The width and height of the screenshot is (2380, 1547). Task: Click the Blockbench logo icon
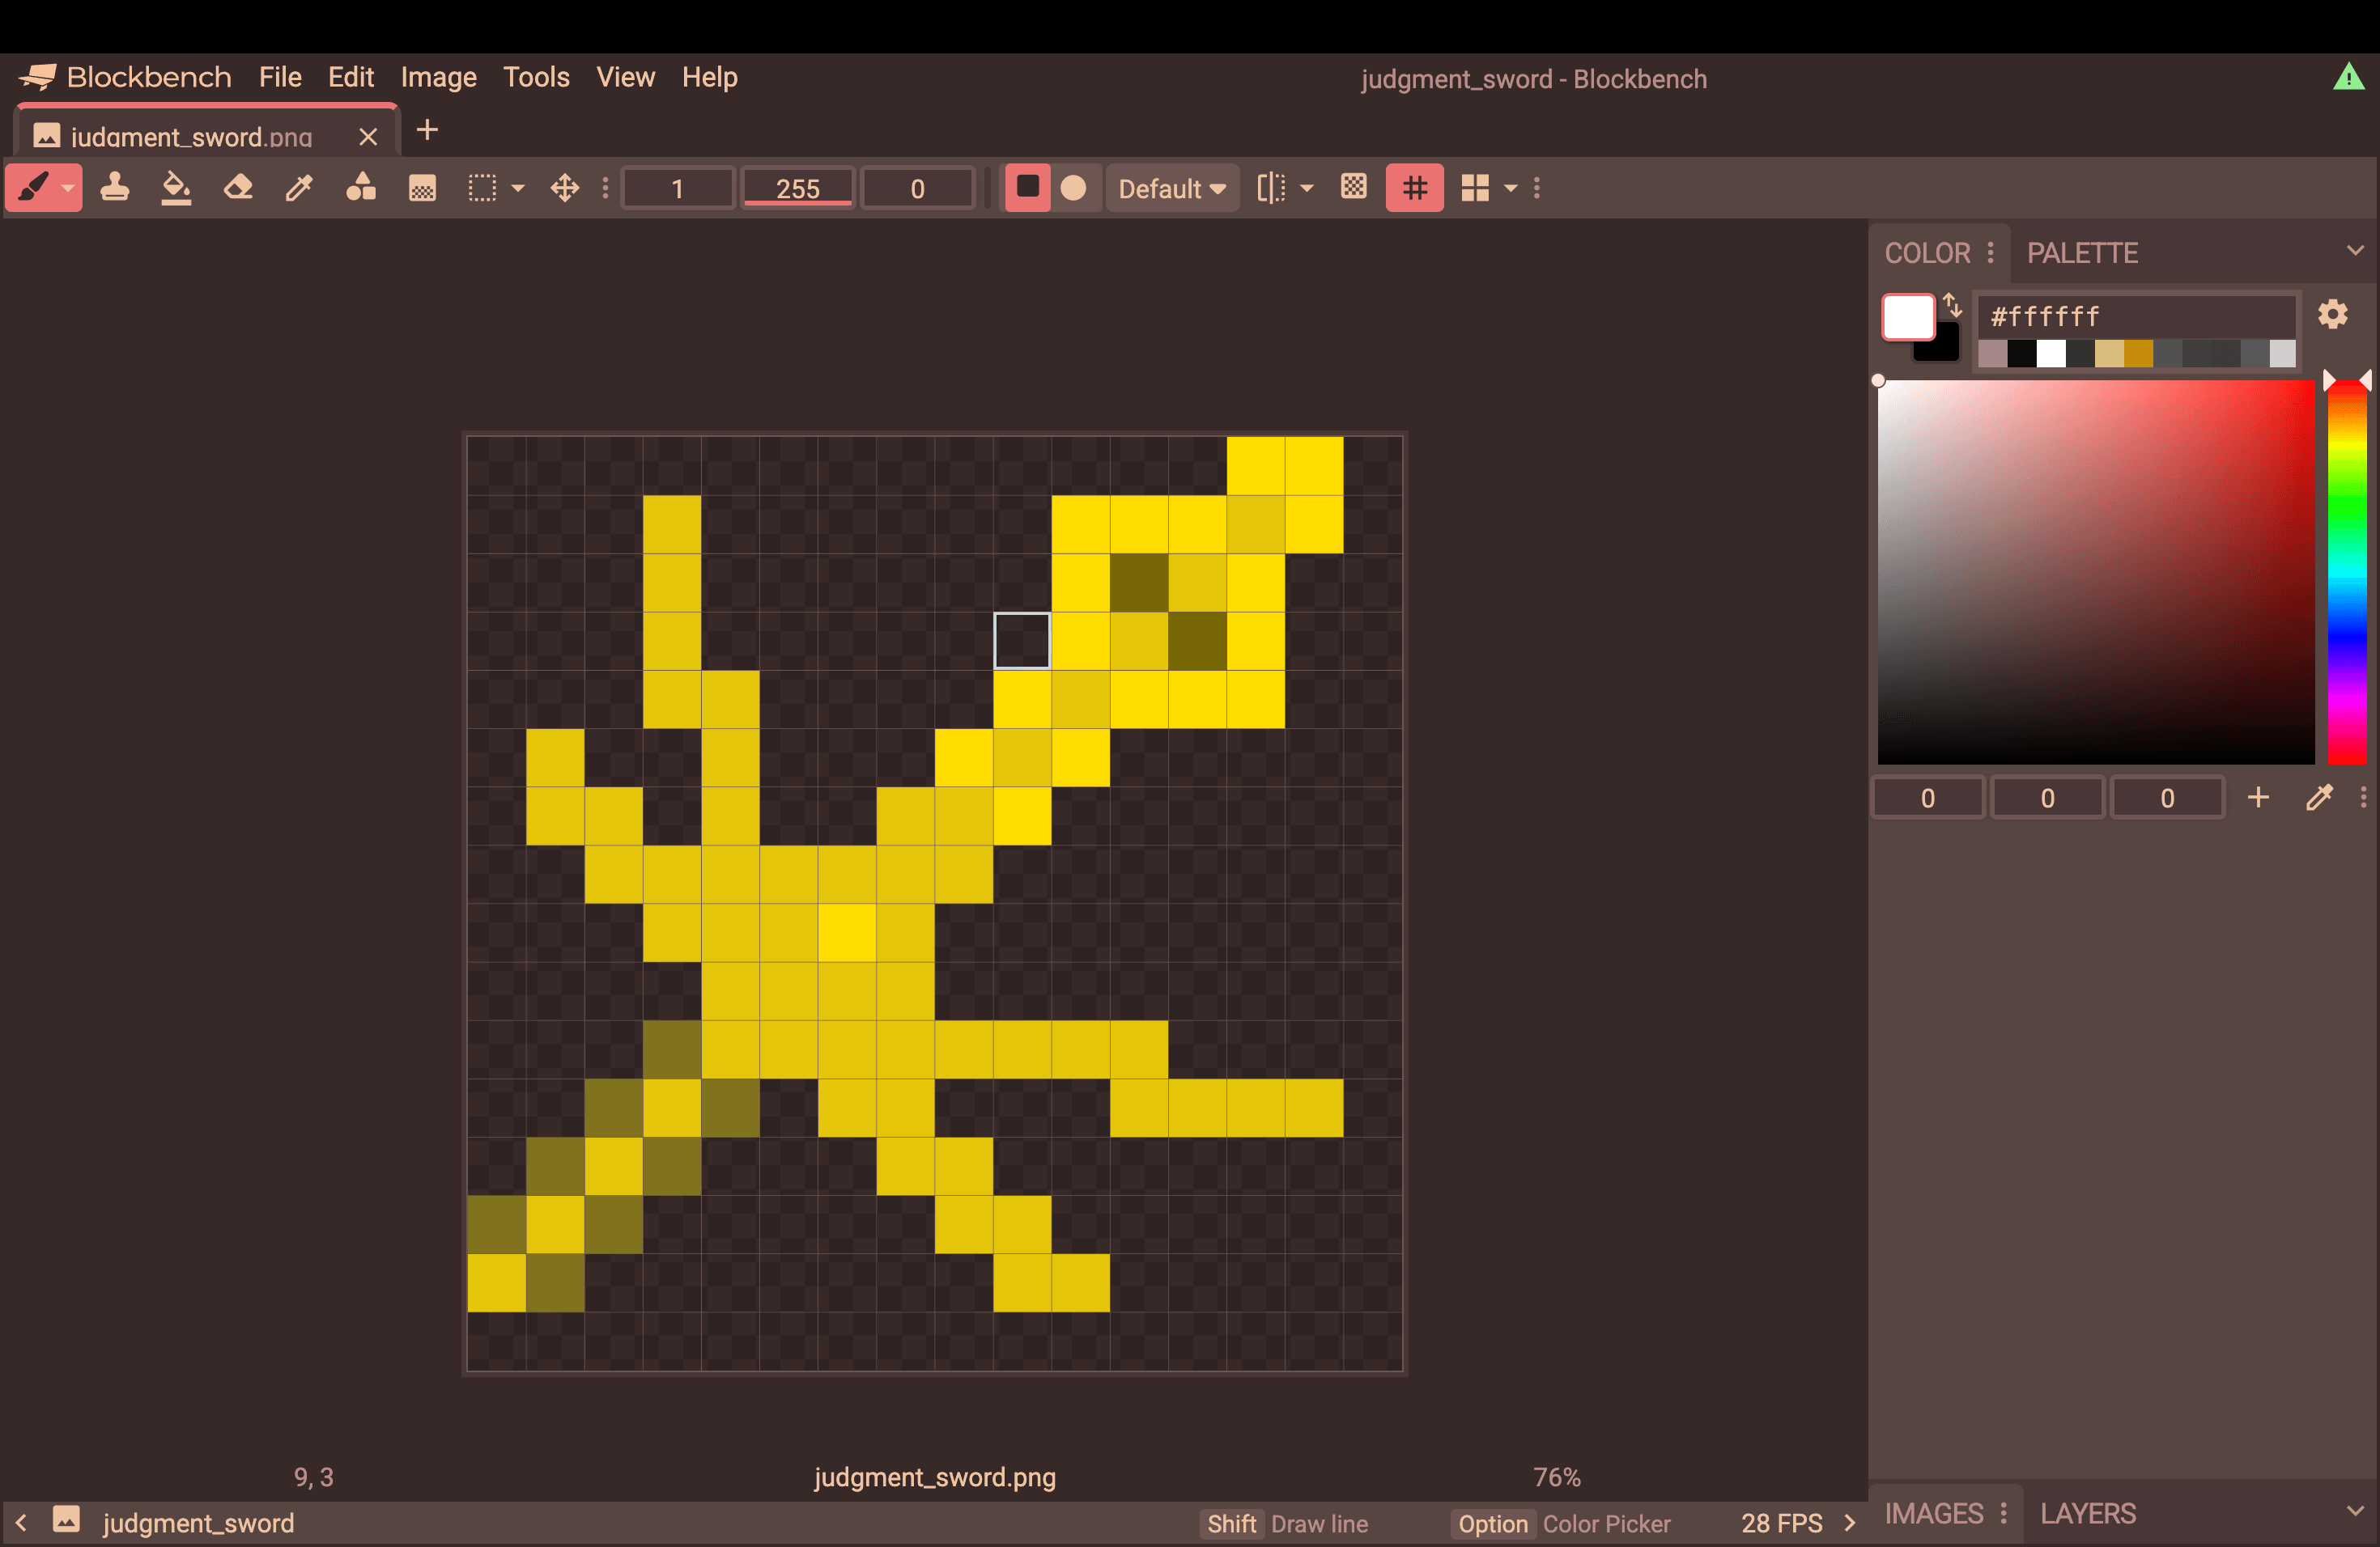[37, 77]
